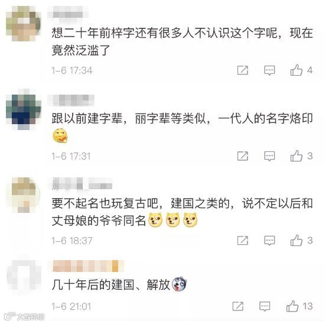
Task: Open username above 要不起名也玩复古吧 comment
Action: [x=82, y=183]
